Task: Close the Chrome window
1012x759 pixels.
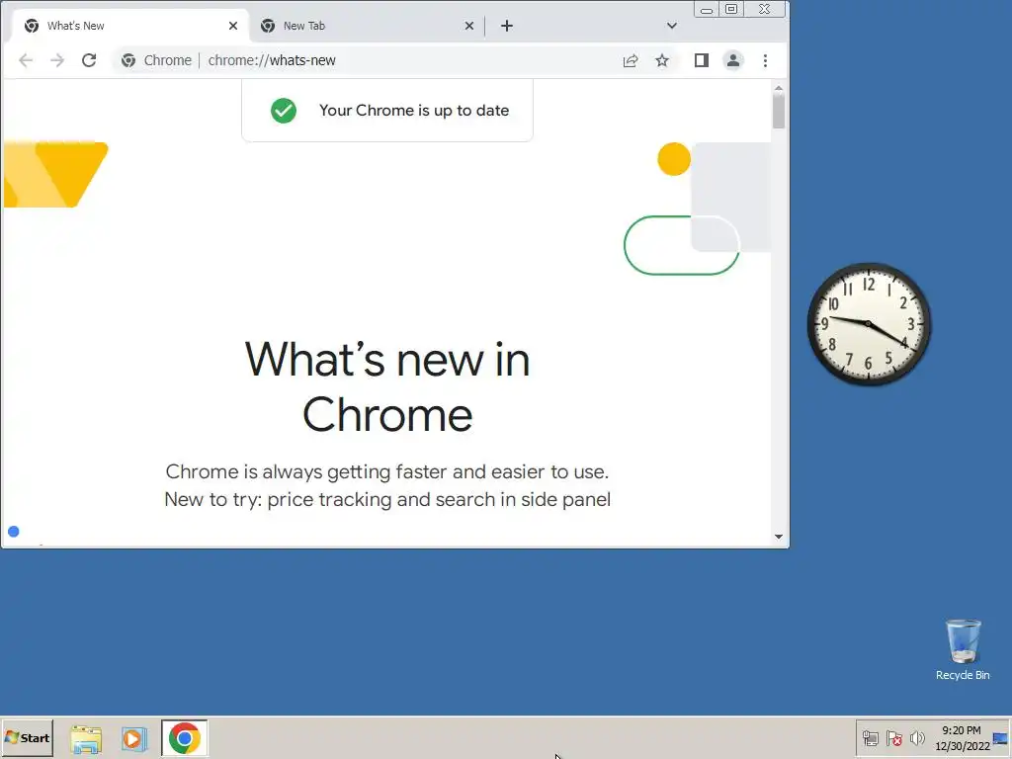Action: coord(765,9)
